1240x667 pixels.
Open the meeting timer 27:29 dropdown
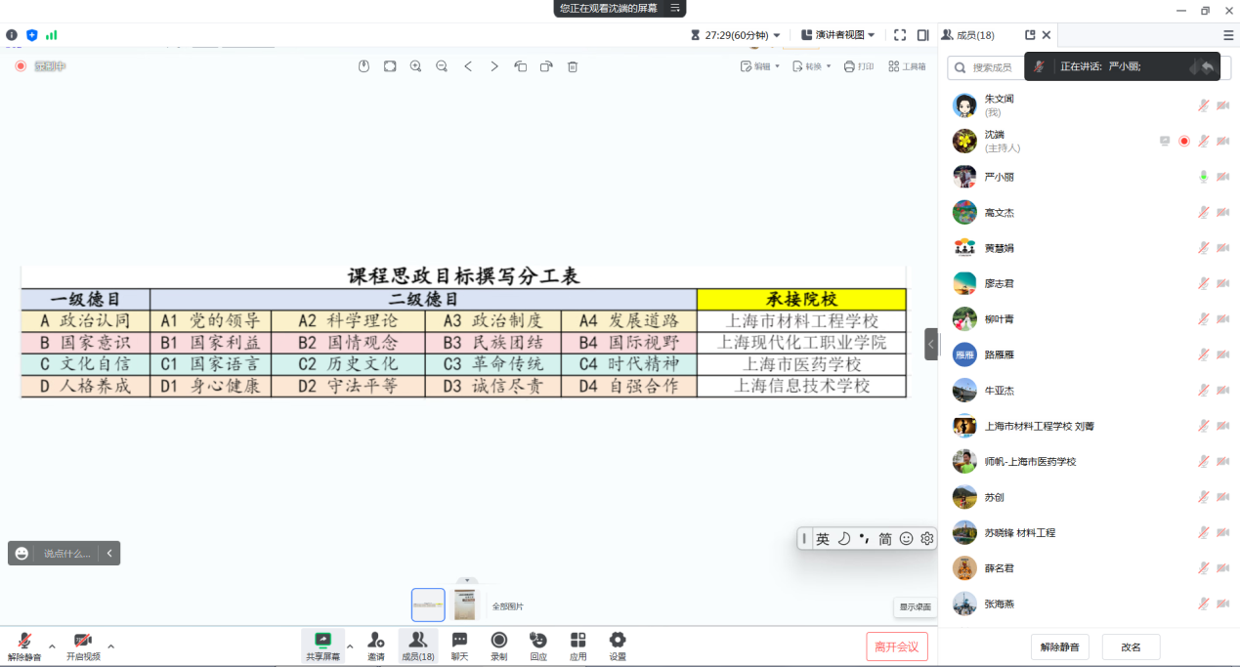pos(736,35)
